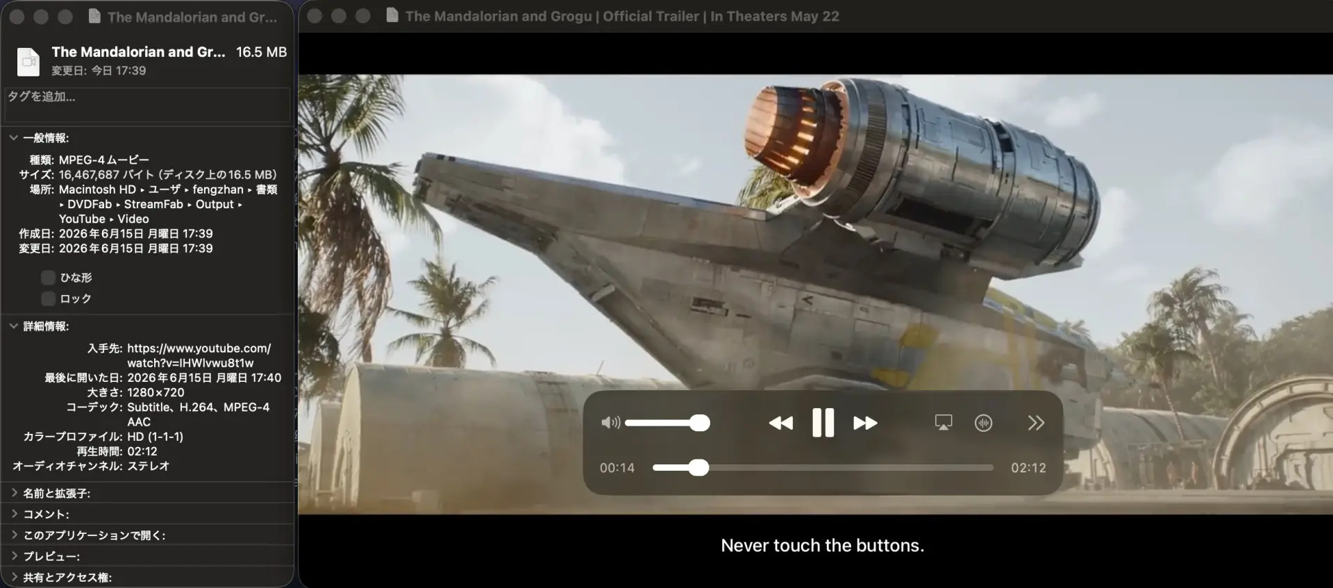This screenshot has height=588, width=1333.
Task: Click the YouTube source URL in 入手先
Action: coord(199,355)
